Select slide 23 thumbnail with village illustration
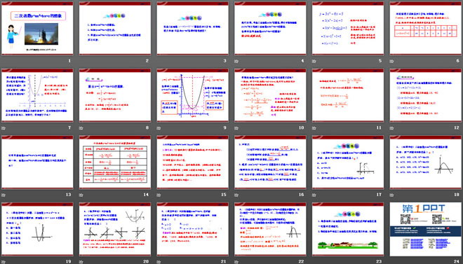 click(348, 229)
